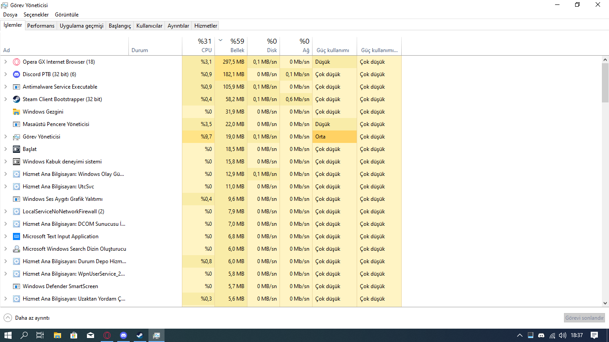
Task: Open the Kullanıcılar tab
Action: tap(149, 26)
